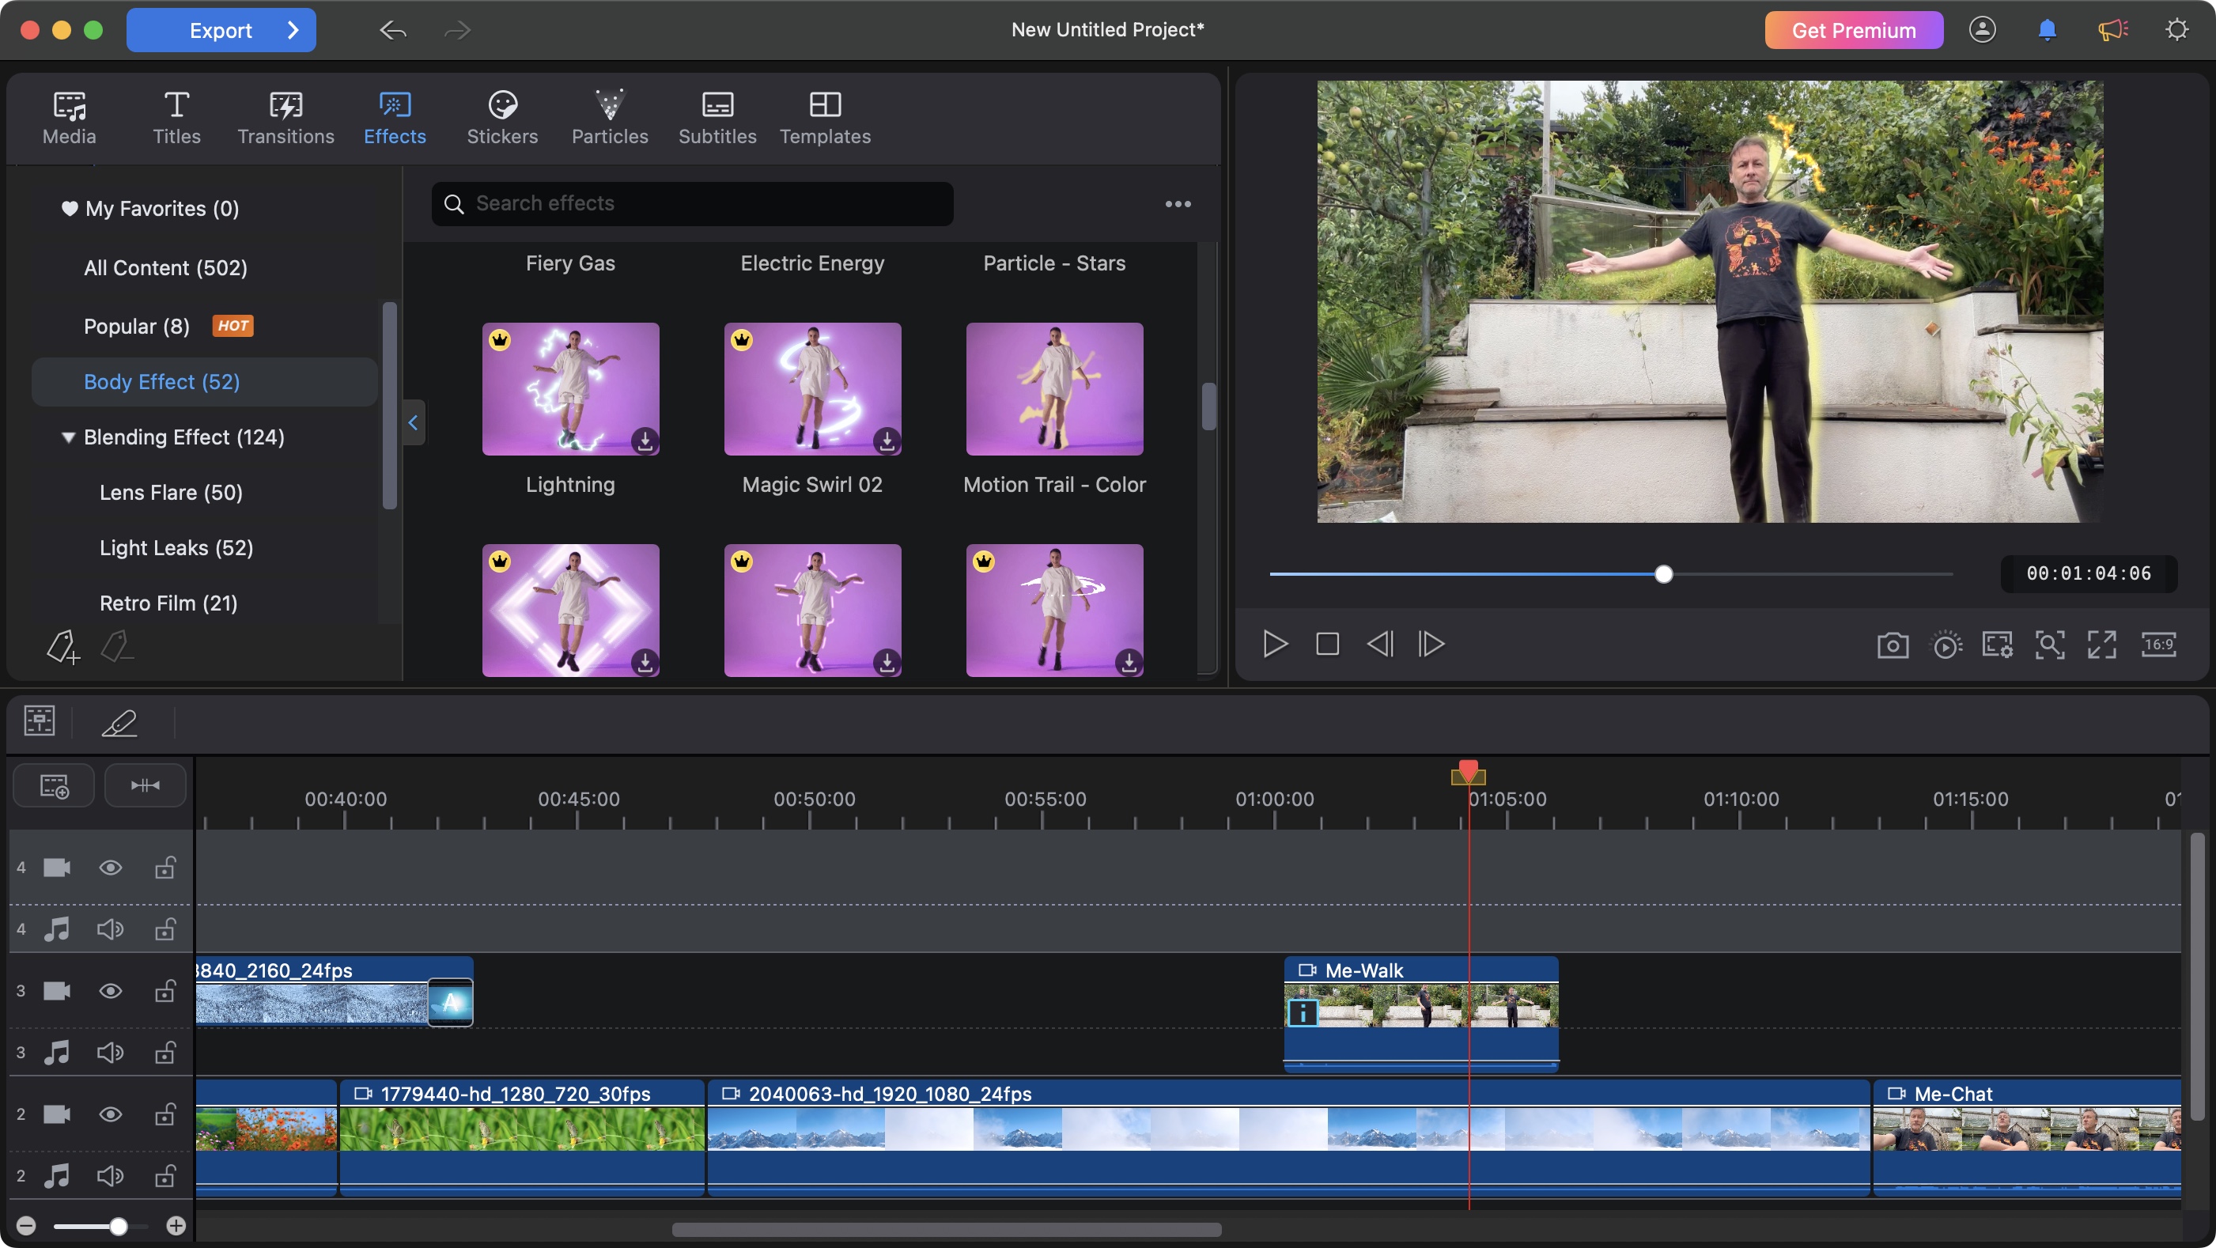
Task: Click the Export button
Action: (x=221, y=29)
